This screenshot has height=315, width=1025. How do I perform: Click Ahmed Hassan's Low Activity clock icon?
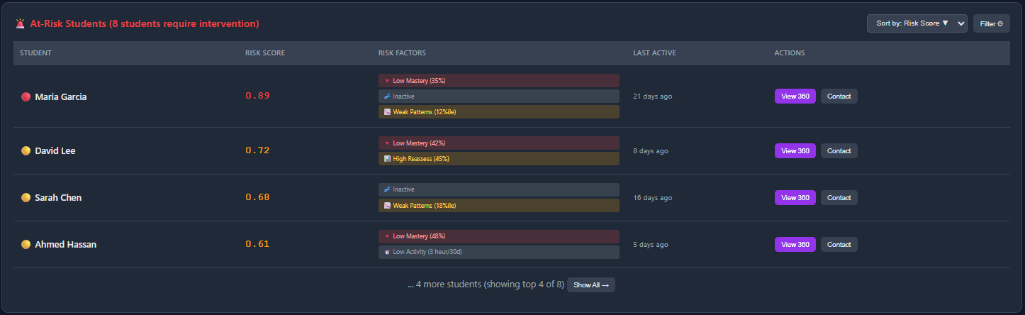(x=387, y=252)
